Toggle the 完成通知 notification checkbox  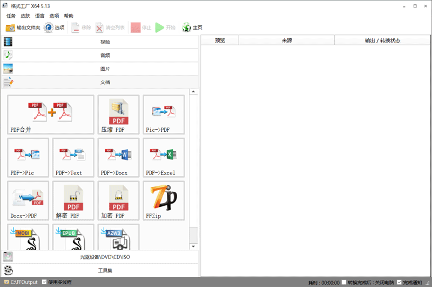pyautogui.click(x=399, y=282)
